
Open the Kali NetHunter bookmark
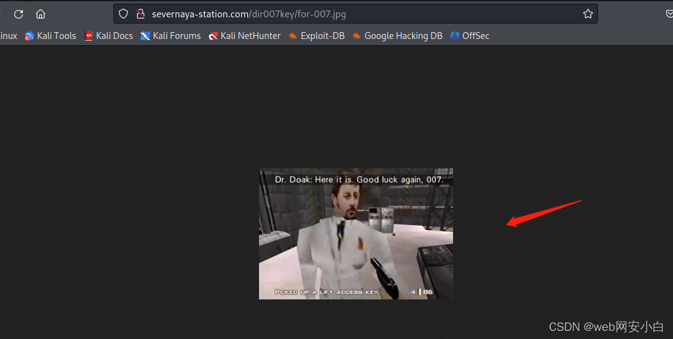244,36
